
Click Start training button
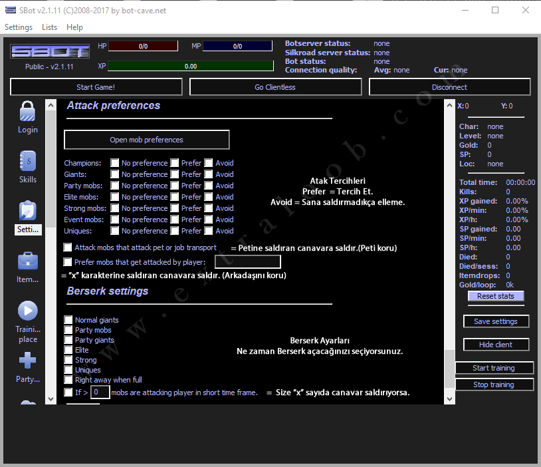[x=494, y=369]
